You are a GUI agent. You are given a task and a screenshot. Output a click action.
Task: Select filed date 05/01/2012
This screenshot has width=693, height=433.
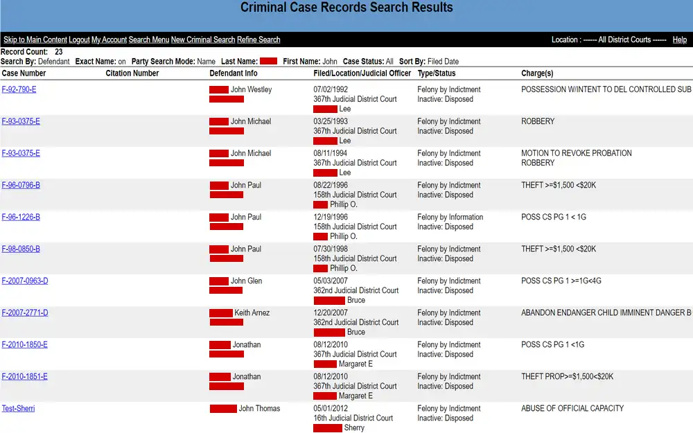pos(331,408)
